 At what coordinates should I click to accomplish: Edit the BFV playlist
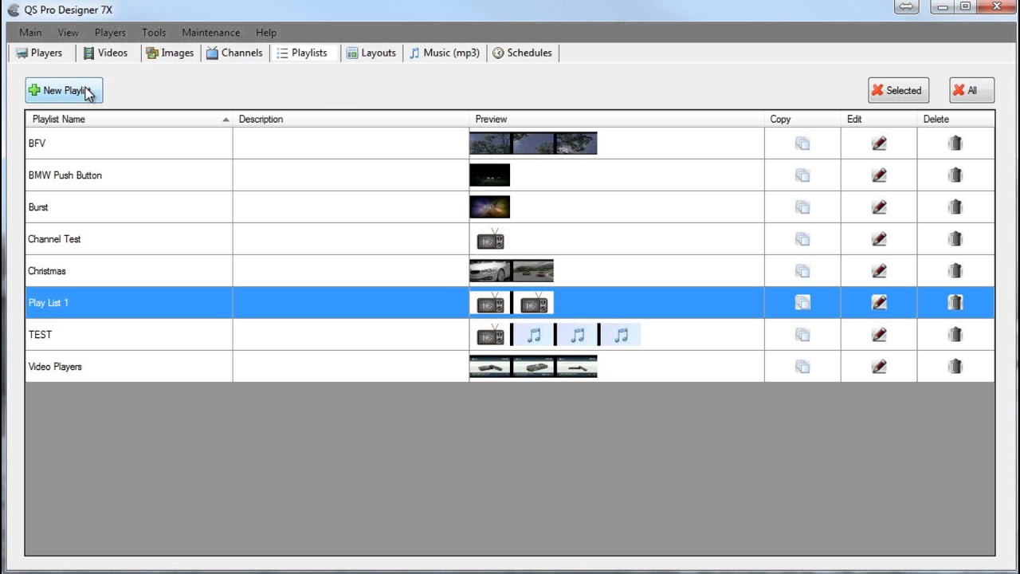879,143
